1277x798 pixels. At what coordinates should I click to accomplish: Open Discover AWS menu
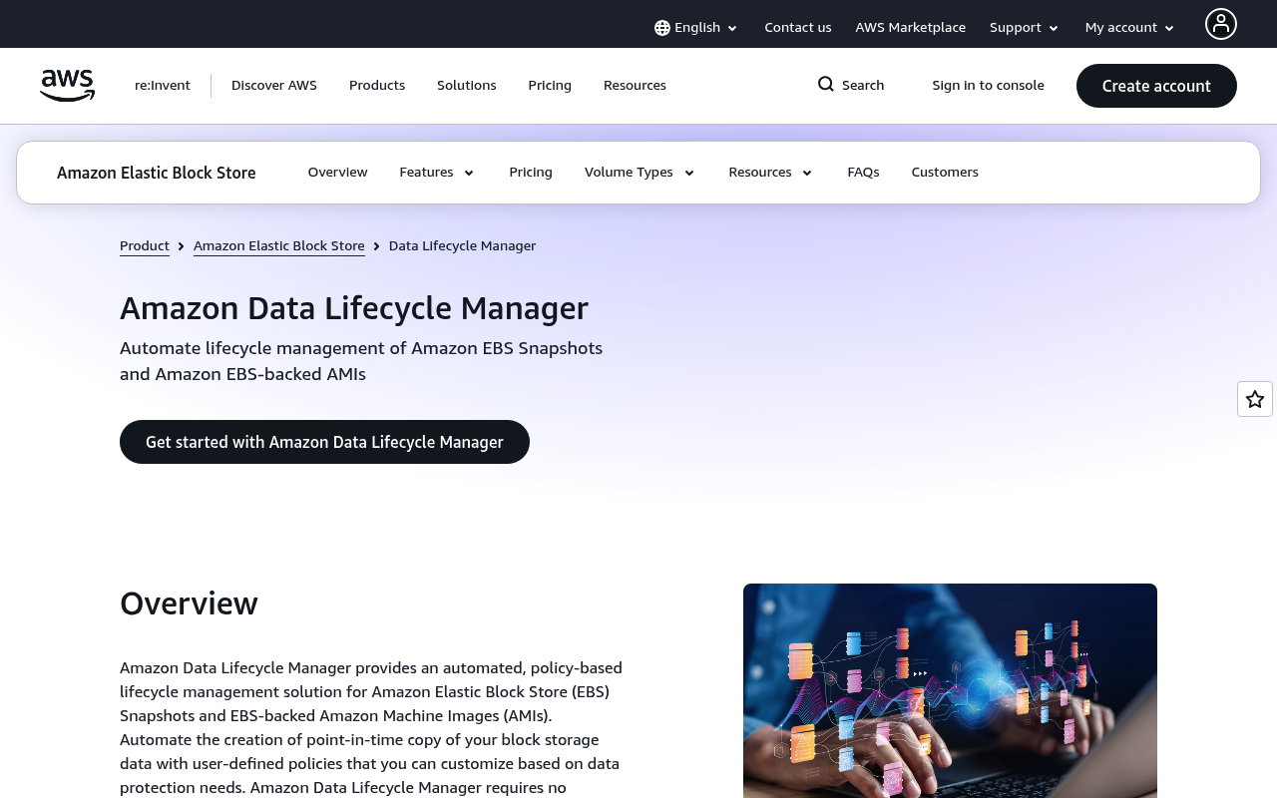[x=274, y=86]
